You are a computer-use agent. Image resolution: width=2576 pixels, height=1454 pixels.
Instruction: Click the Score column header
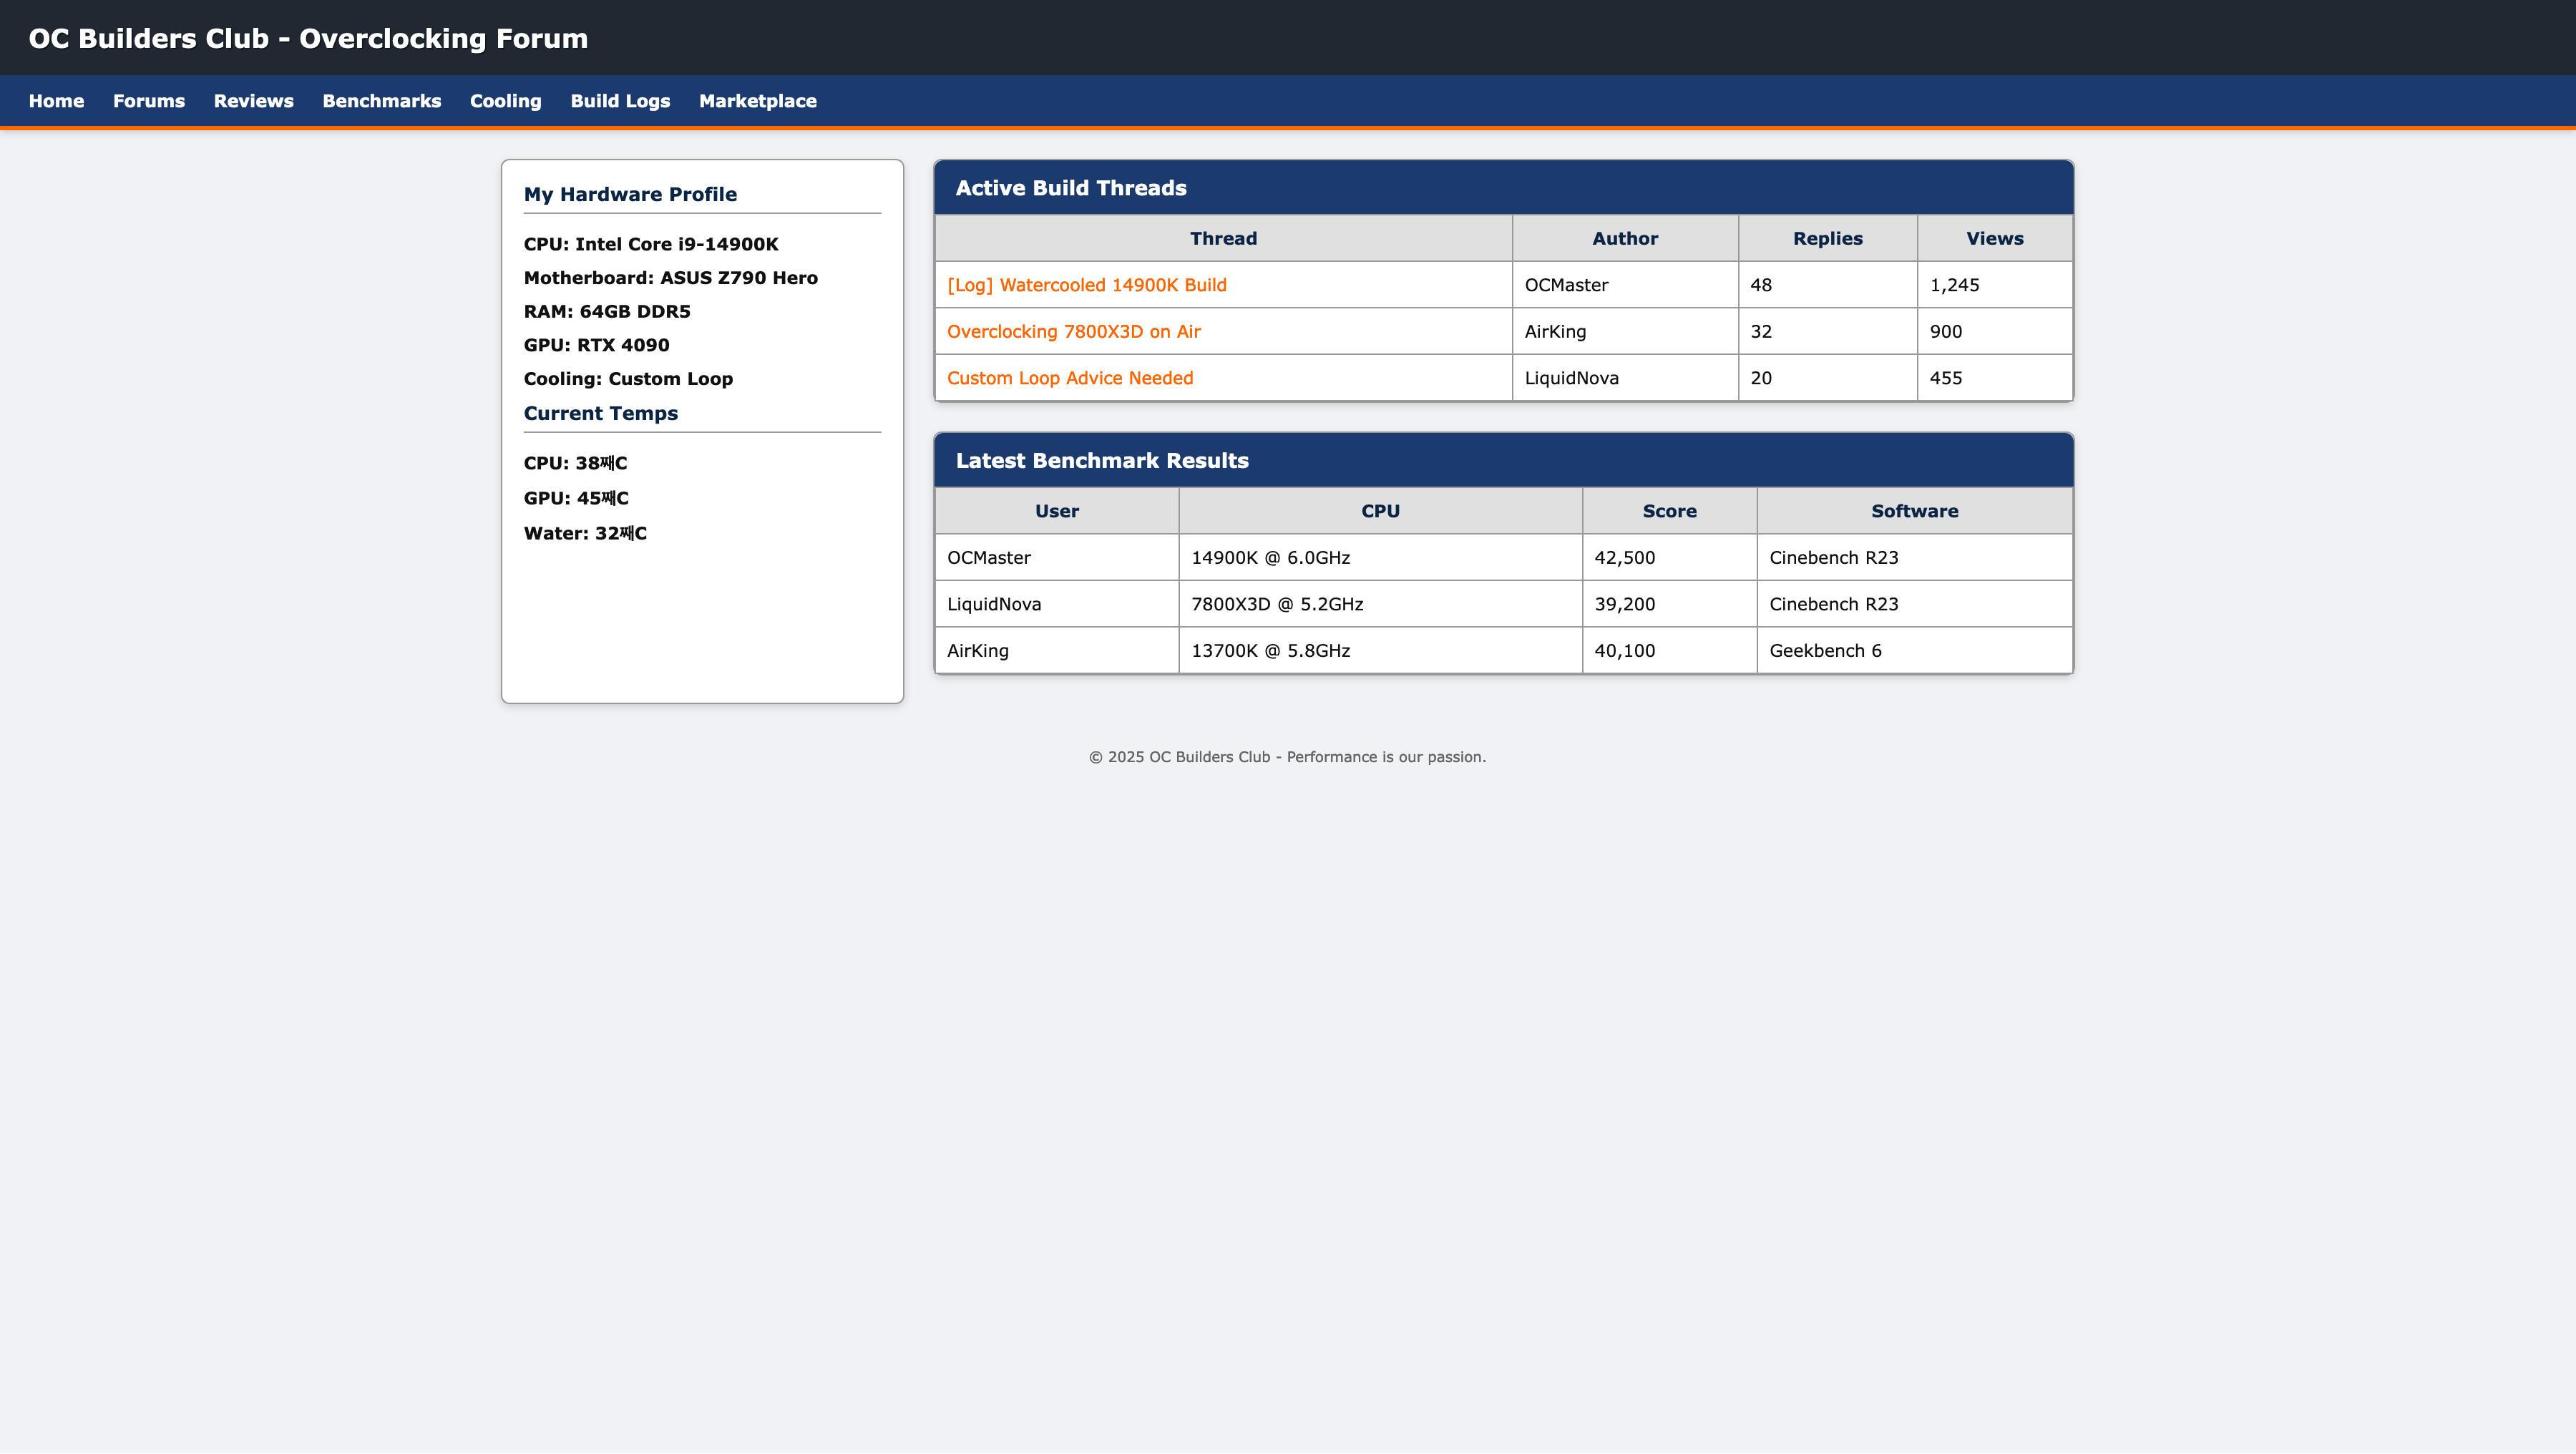pyautogui.click(x=1668, y=511)
